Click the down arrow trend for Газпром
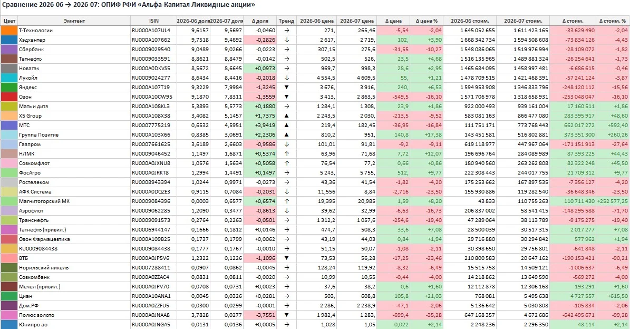The width and height of the screenshot is (630, 329). pos(286,144)
